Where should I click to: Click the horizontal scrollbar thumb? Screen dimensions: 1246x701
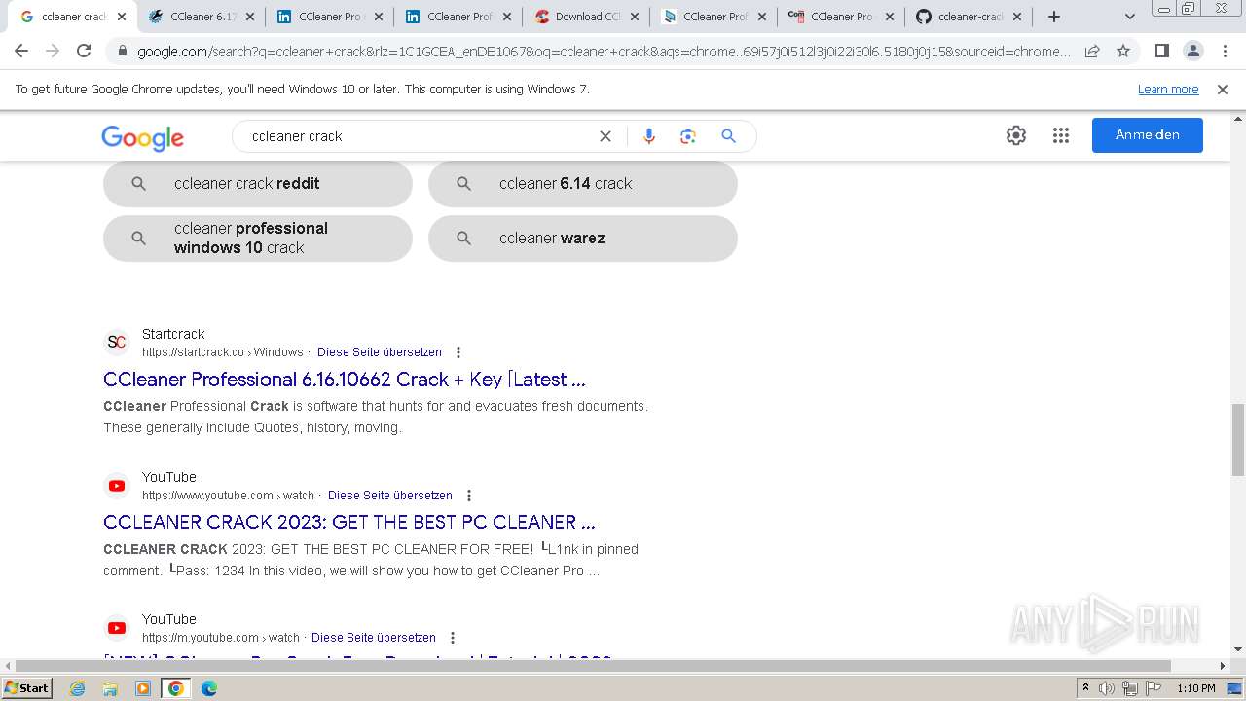point(591,666)
